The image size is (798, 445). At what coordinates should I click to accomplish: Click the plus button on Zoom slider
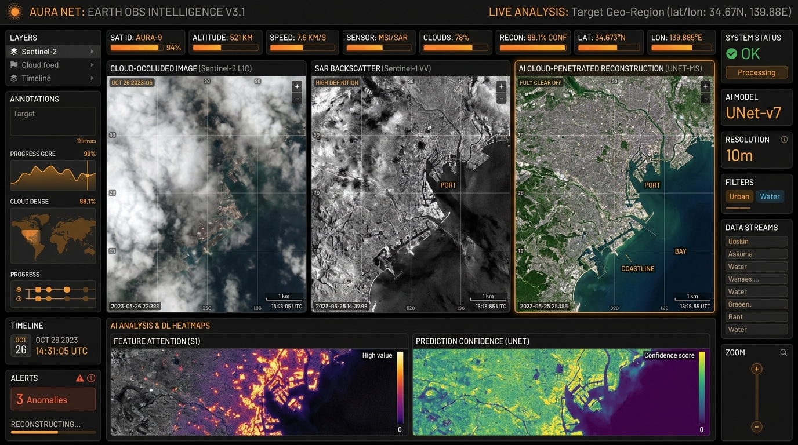point(756,369)
